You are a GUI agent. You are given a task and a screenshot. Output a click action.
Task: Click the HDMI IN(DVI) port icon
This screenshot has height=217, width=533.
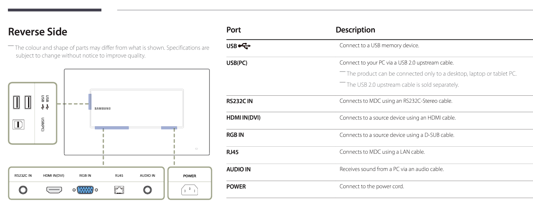(x=54, y=190)
